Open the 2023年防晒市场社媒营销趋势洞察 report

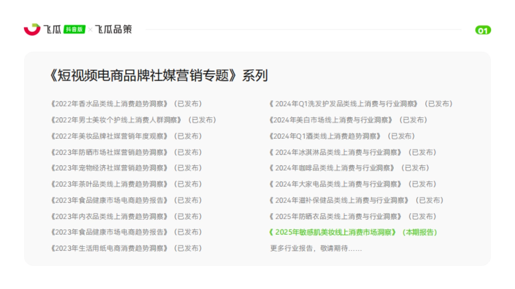coord(109,152)
